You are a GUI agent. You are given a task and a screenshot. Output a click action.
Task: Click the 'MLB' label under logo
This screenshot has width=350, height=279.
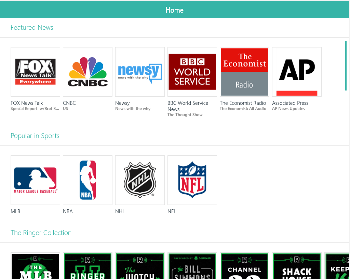pyautogui.click(x=15, y=211)
